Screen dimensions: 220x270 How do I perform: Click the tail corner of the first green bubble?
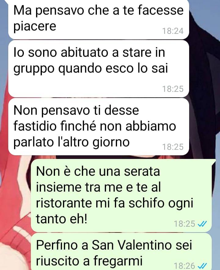coord(214,161)
